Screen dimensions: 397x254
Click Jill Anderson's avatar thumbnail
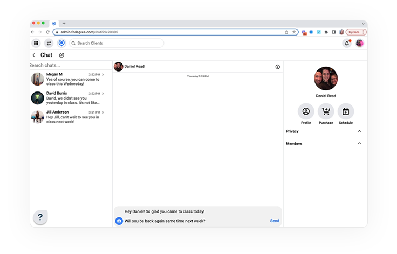point(37,117)
